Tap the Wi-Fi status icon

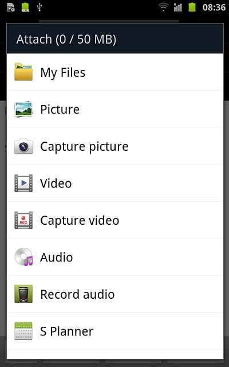(x=163, y=7)
